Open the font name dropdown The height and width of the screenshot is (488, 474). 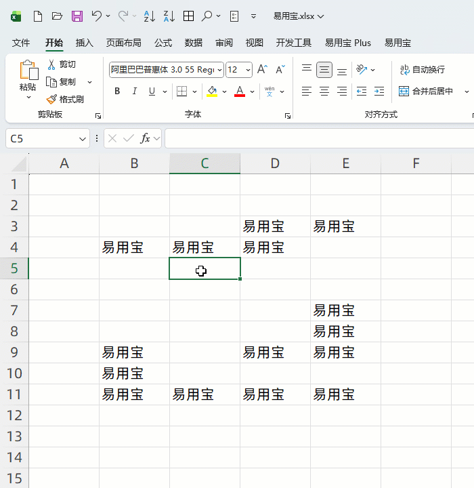click(219, 70)
